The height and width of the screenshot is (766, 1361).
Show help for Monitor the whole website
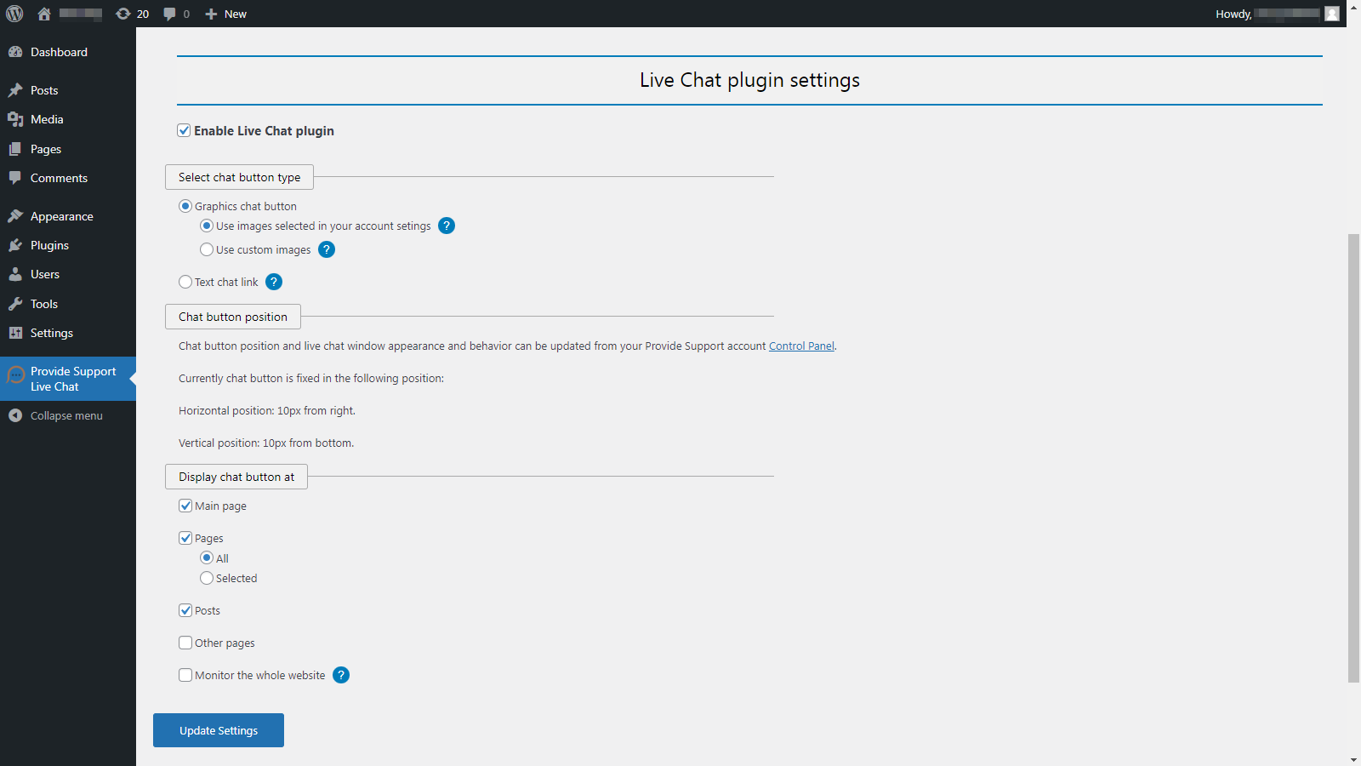click(341, 675)
